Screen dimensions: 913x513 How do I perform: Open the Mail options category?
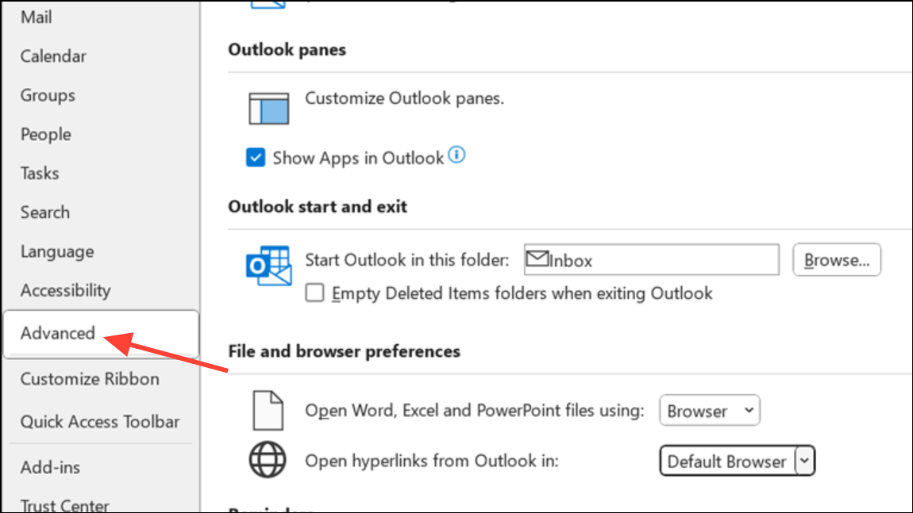[36, 17]
